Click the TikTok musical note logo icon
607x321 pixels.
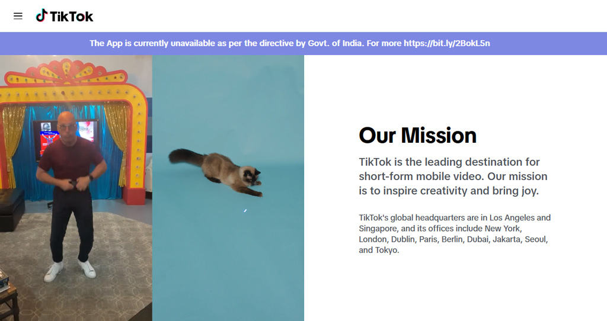coord(41,15)
